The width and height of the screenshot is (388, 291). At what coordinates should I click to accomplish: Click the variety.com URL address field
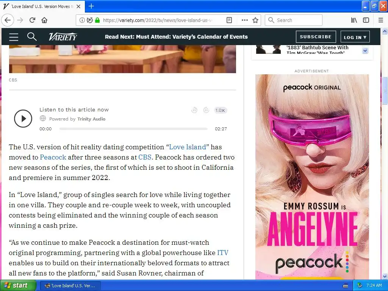[158, 20]
